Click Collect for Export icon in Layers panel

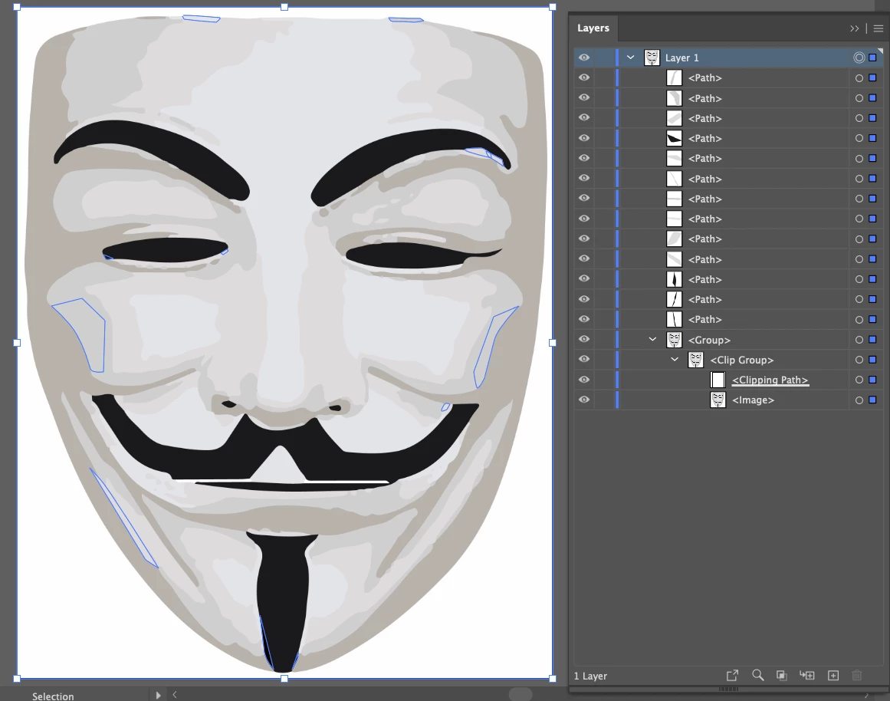(732, 676)
